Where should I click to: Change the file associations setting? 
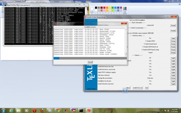pyautogui.click(x=173, y=78)
